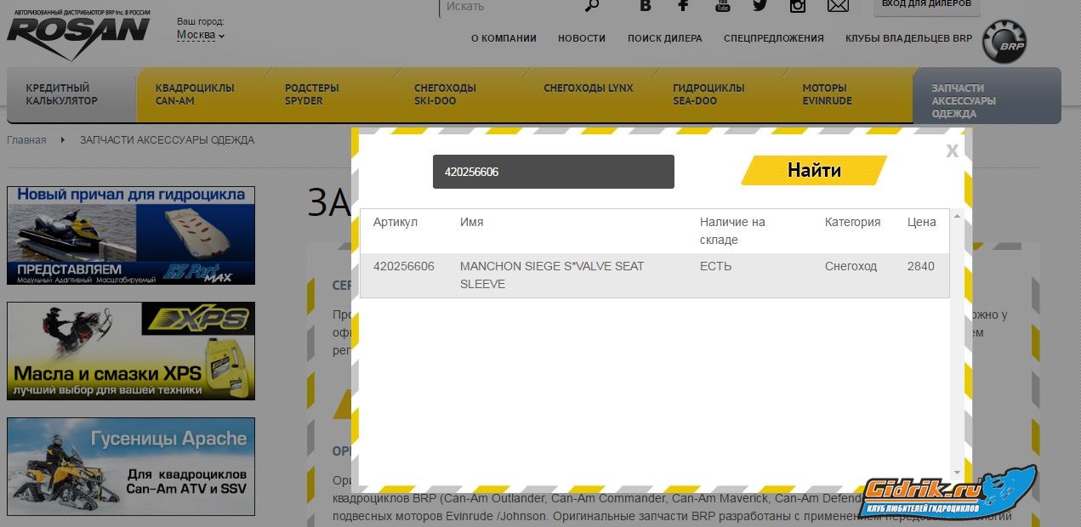The width and height of the screenshot is (1081, 527).
Task: Click the magnifier search icon in header
Action: 592,6
